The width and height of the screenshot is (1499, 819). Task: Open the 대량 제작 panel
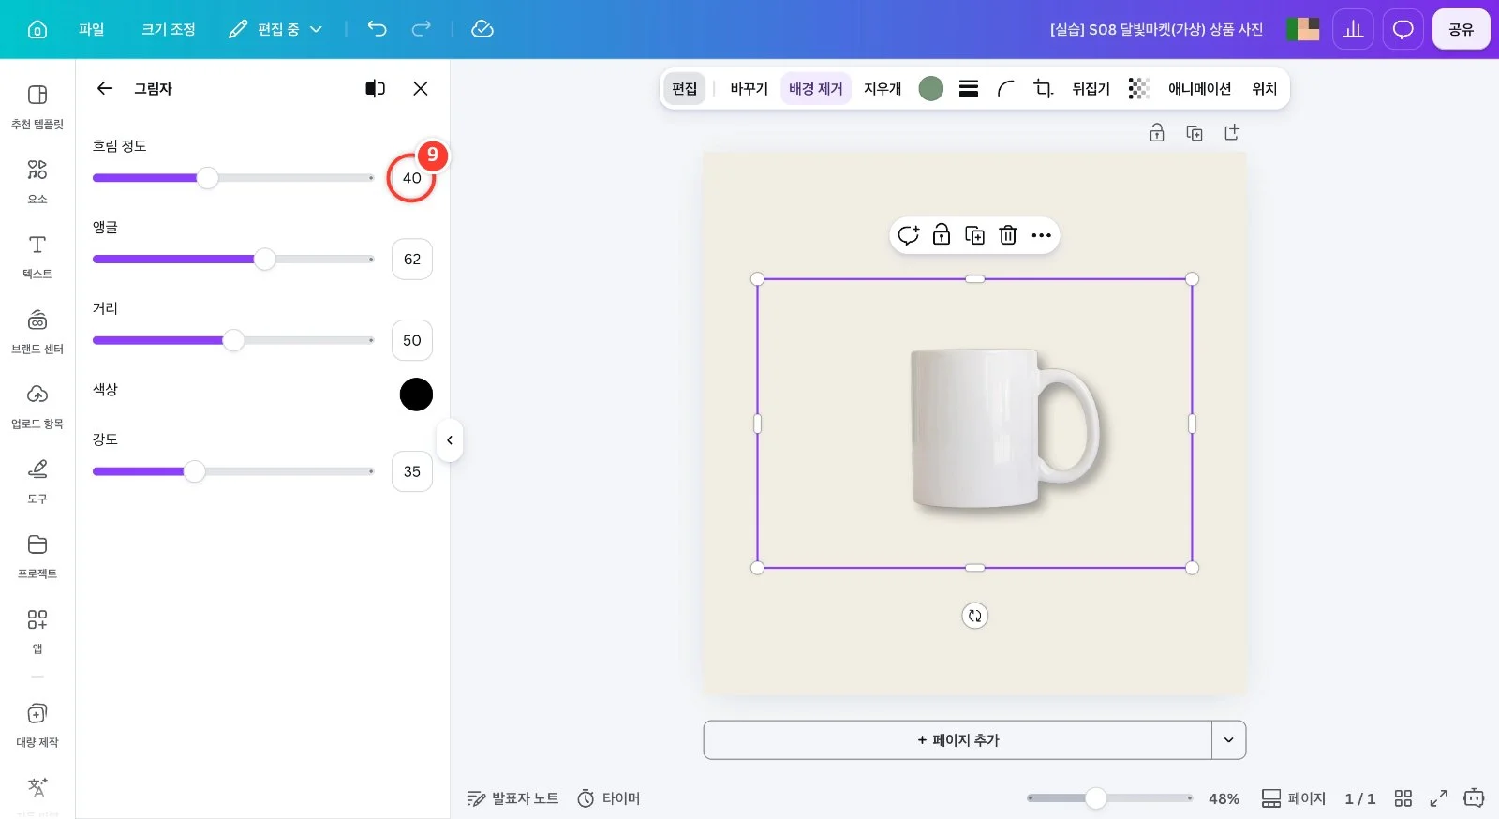(x=37, y=725)
